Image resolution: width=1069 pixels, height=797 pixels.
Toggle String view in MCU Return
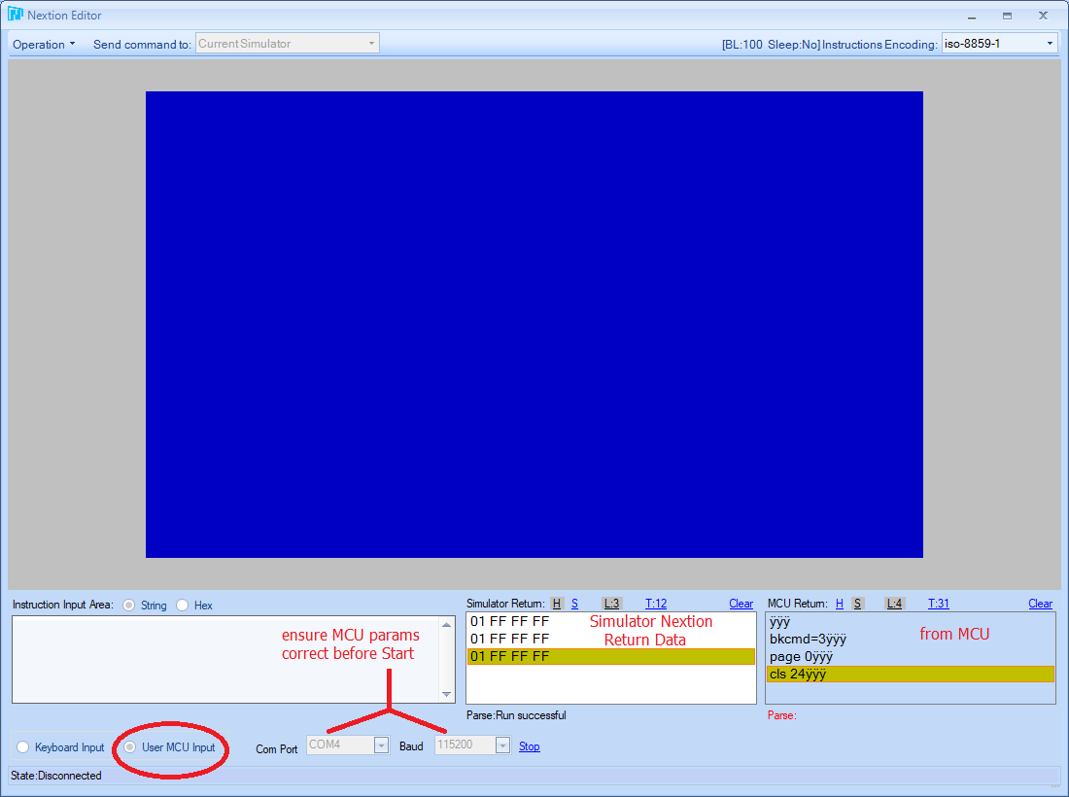click(857, 604)
